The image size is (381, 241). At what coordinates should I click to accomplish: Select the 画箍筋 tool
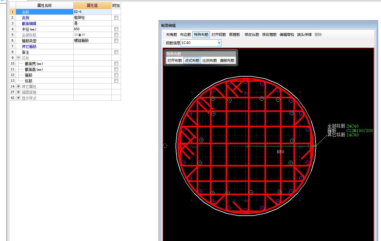tap(234, 35)
